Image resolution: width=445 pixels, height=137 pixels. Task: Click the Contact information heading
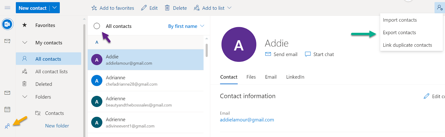click(248, 96)
